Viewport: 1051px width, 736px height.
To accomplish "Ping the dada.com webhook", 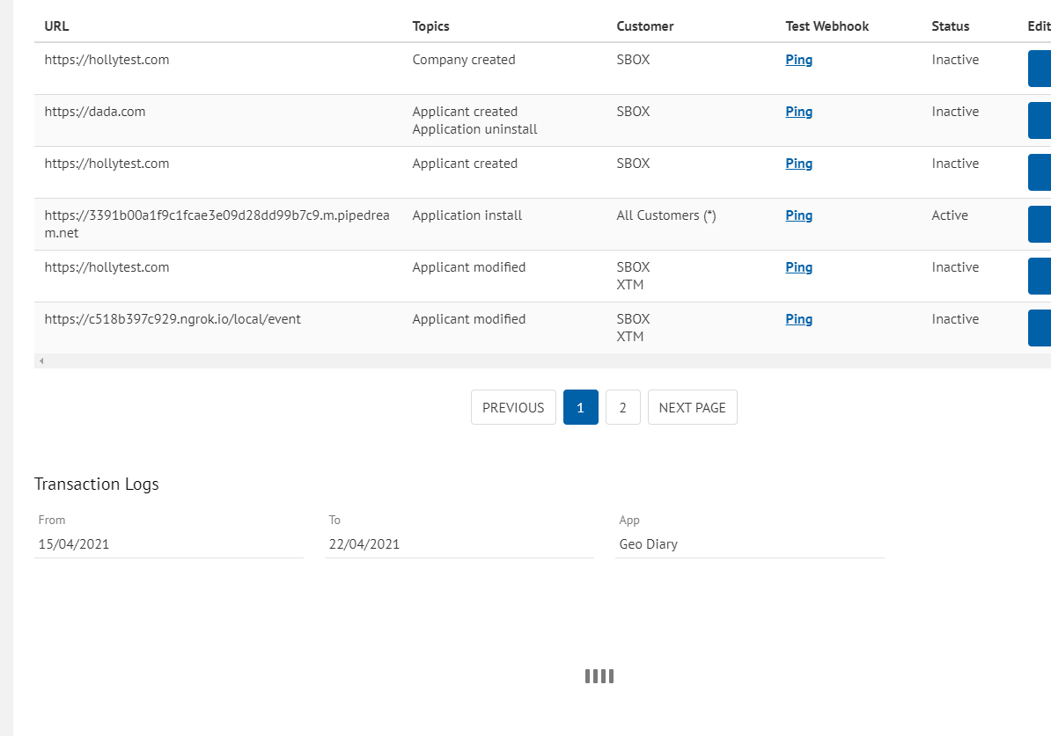I will coord(798,111).
